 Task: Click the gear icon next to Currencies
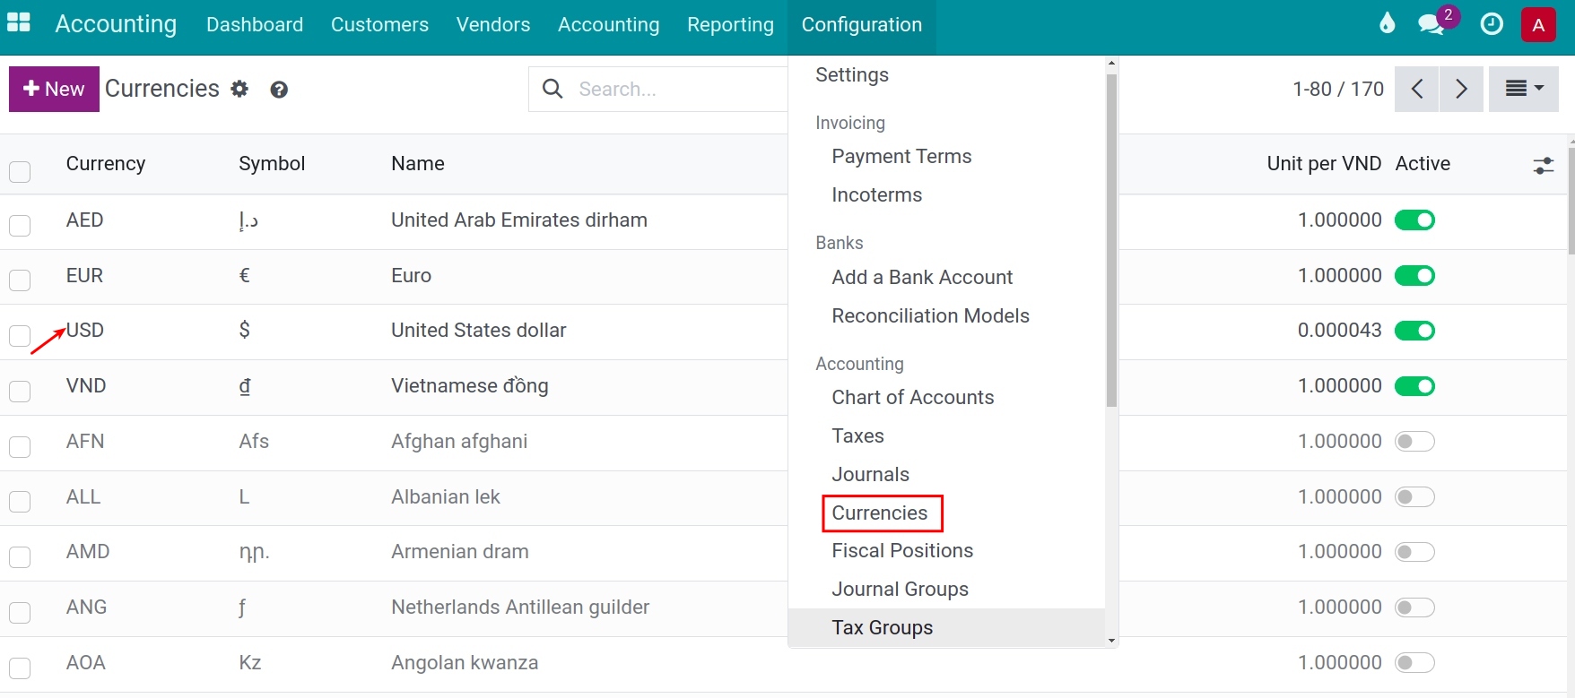click(x=239, y=89)
